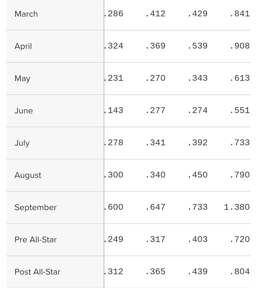Screen dimensions: 257x288
Task: Click August's .450 slugging value
Action: [x=198, y=175]
